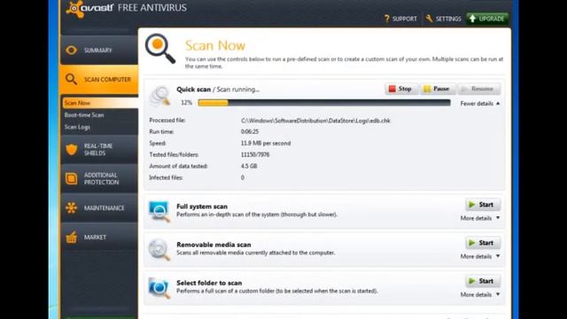567x319 pixels.
Task: Click the Select folder to scan icon
Action: point(159,288)
